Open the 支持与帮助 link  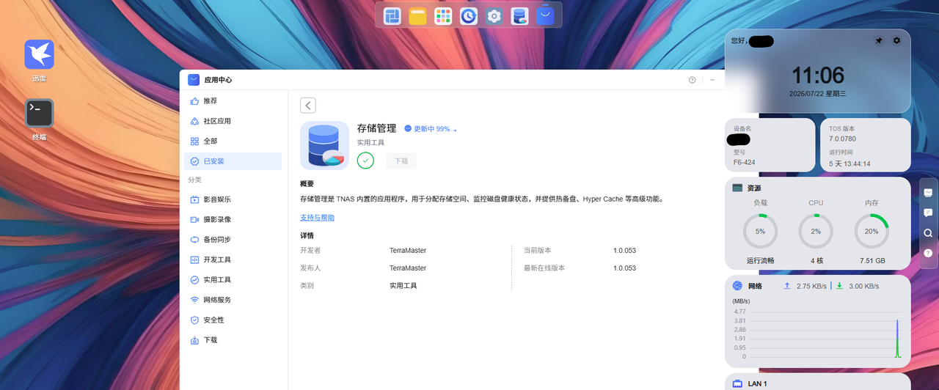click(x=317, y=218)
